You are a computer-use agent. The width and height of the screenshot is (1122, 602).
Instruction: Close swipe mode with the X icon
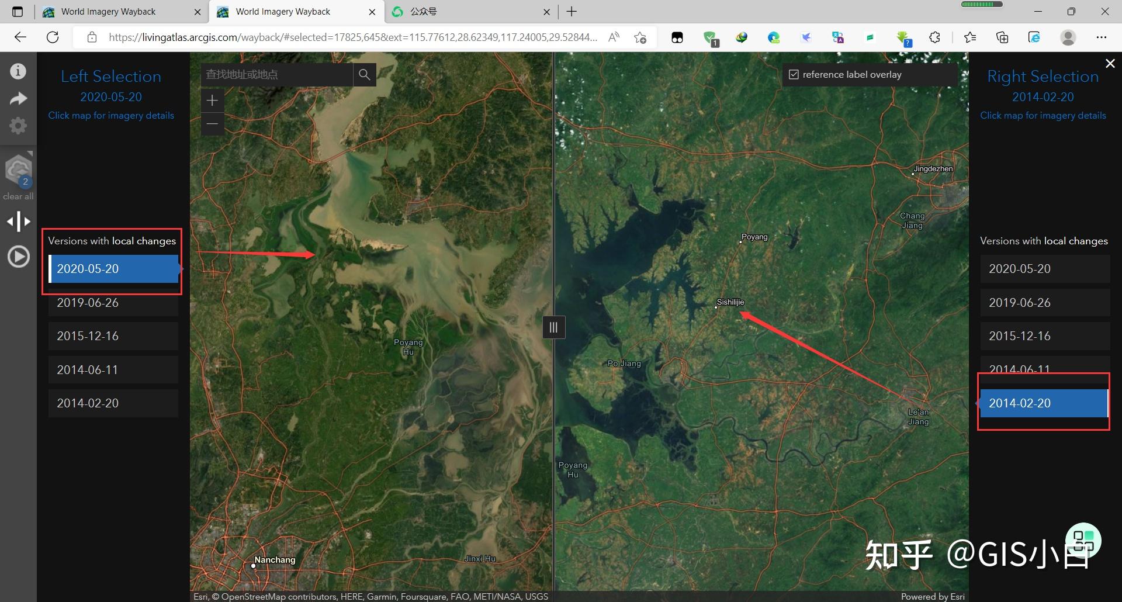[x=1110, y=63]
